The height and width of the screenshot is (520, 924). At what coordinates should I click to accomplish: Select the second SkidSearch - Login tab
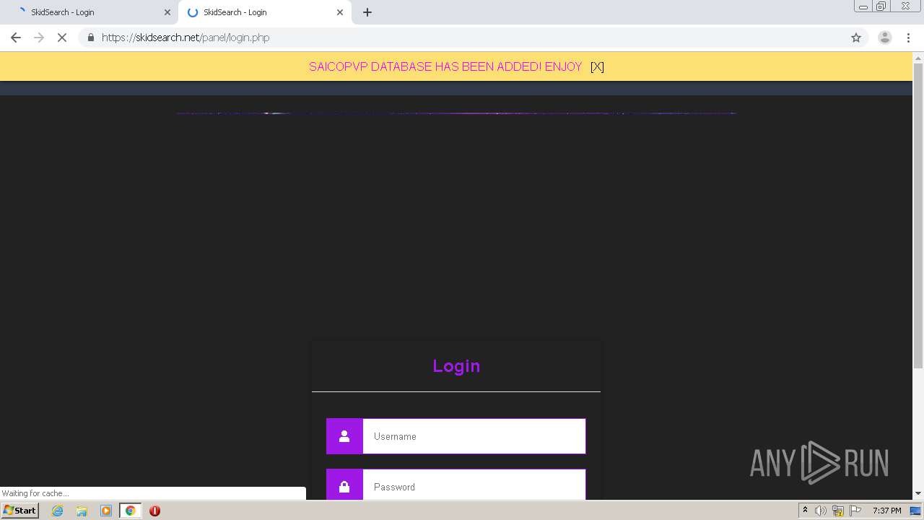click(x=265, y=12)
